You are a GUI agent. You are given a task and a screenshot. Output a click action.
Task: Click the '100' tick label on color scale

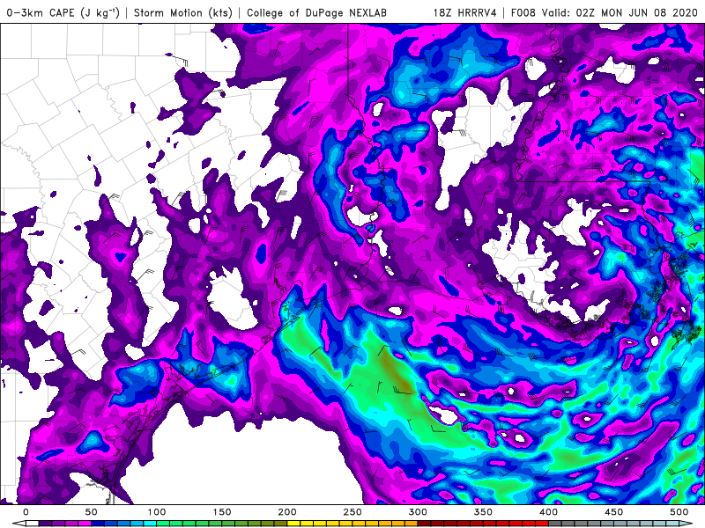coord(157,512)
